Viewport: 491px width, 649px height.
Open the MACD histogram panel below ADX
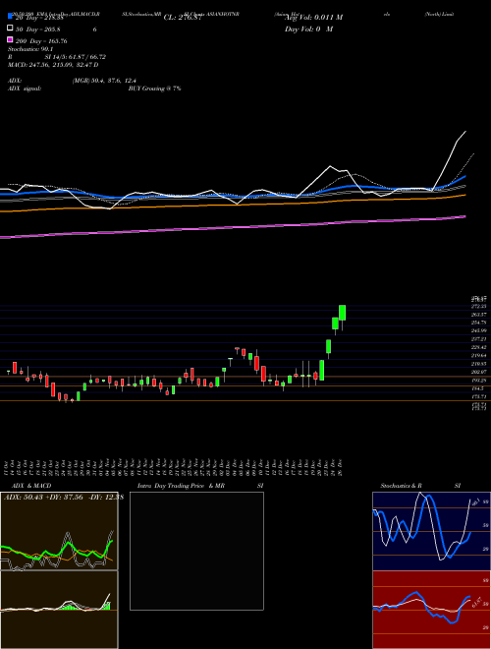59,610
